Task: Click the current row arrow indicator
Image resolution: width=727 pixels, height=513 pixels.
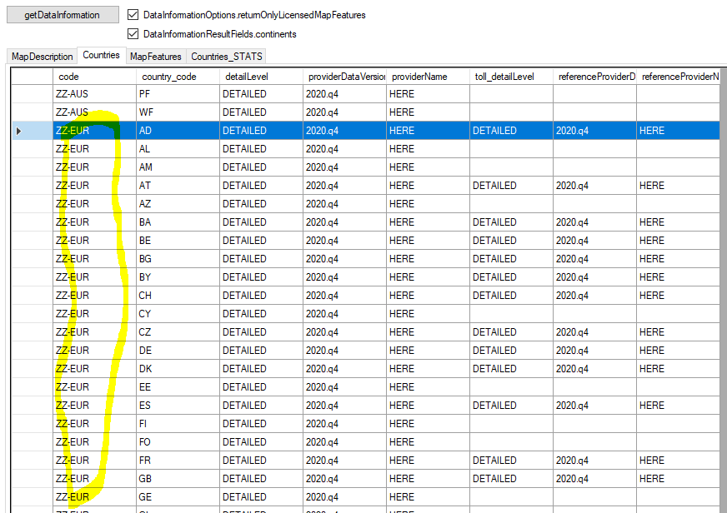Action: click(19, 131)
